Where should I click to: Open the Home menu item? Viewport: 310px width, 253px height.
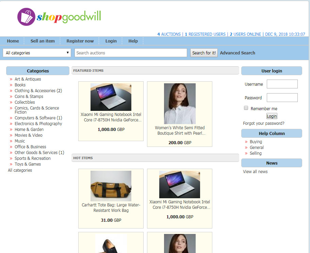13,41
